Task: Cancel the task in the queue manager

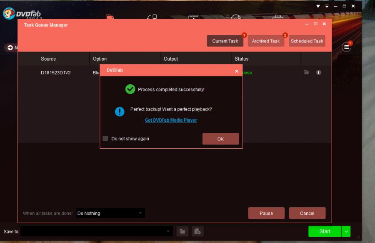Action: (307, 213)
